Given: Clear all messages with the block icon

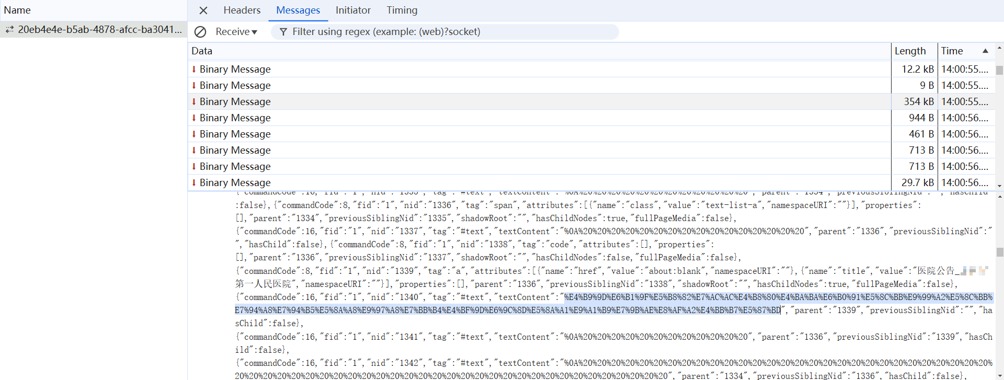Looking at the screenshot, I should 200,32.
